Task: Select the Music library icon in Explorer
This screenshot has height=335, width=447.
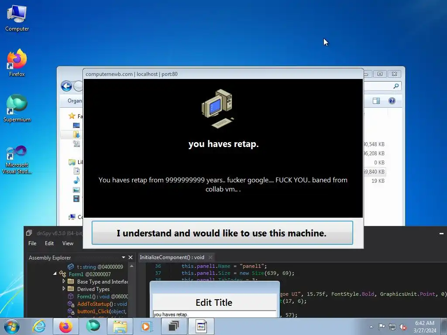Action: click(76, 180)
